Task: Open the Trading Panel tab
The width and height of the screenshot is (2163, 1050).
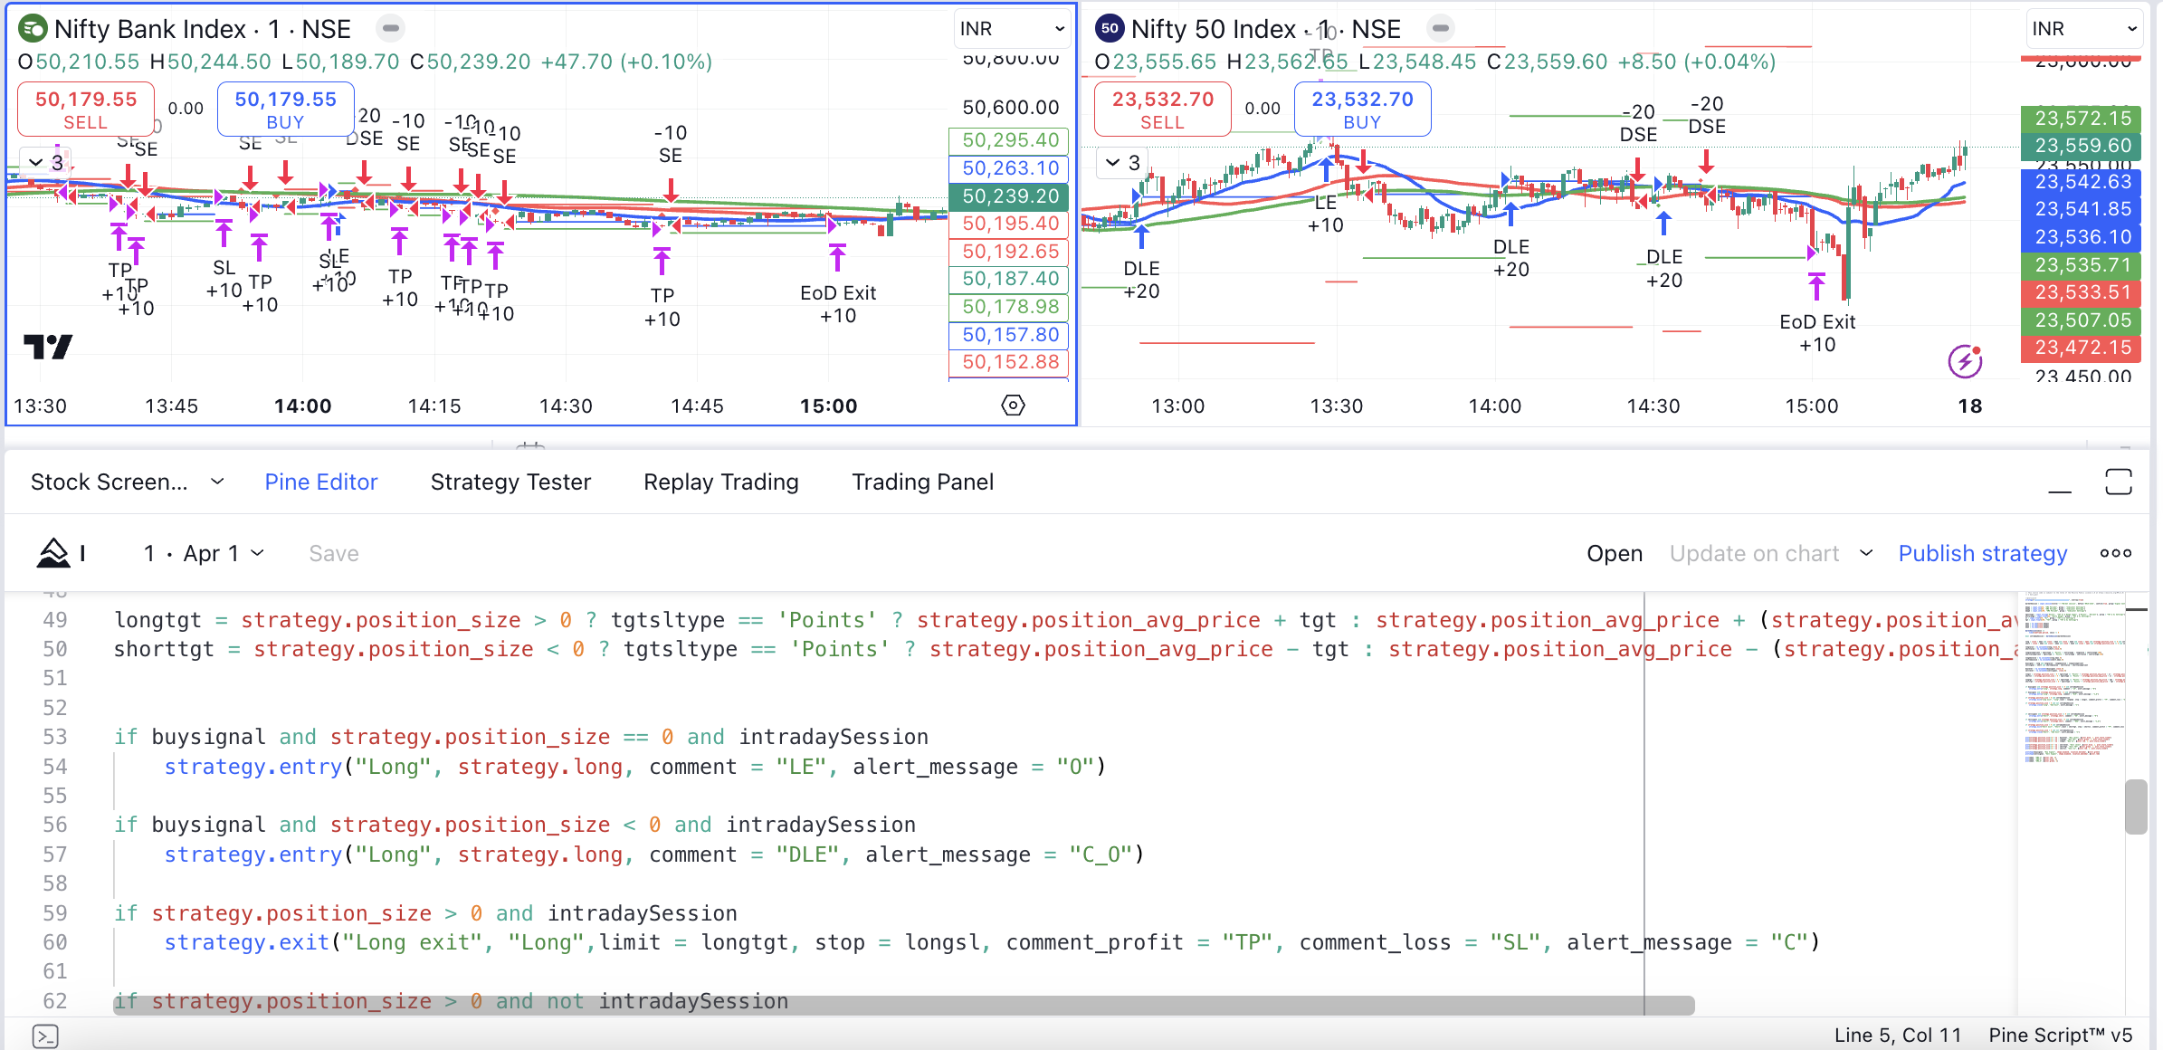Action: (x=922, y=482)
